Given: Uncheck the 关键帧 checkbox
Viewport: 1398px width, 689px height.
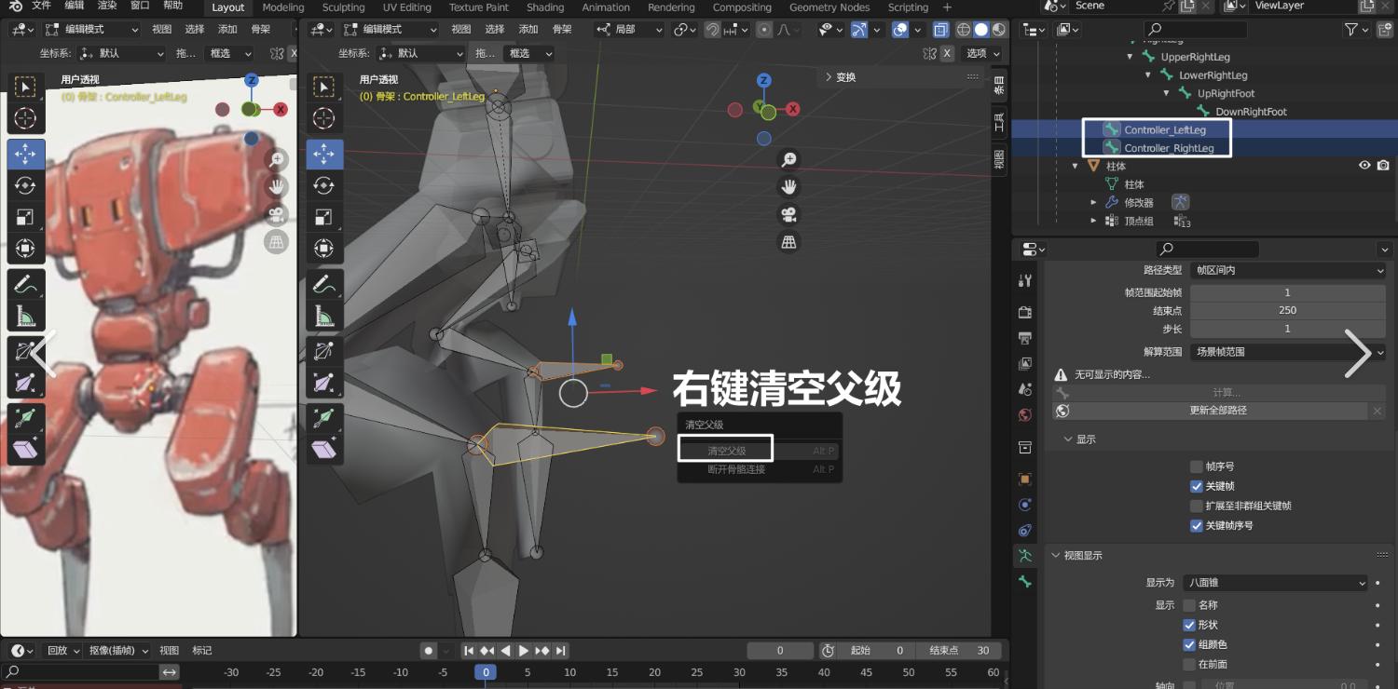Looking at the screenshot, I should [x=1197, y=486].
